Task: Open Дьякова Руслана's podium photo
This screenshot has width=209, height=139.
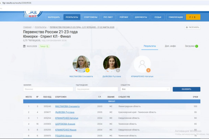Action: (112, 64)
